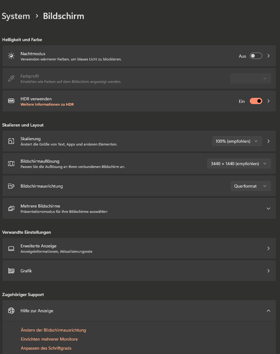Click the Skalierung scaling icon
The height and width of the screenshot is (354, 280).
click(11, 141)
